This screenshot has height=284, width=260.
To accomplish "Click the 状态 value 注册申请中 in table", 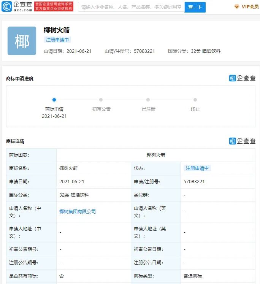I will click(197, 168).
